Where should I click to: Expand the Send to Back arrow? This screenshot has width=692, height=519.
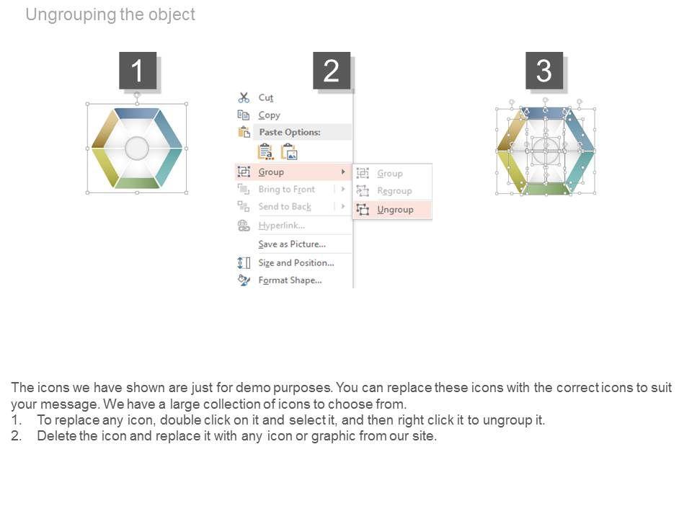343,206
